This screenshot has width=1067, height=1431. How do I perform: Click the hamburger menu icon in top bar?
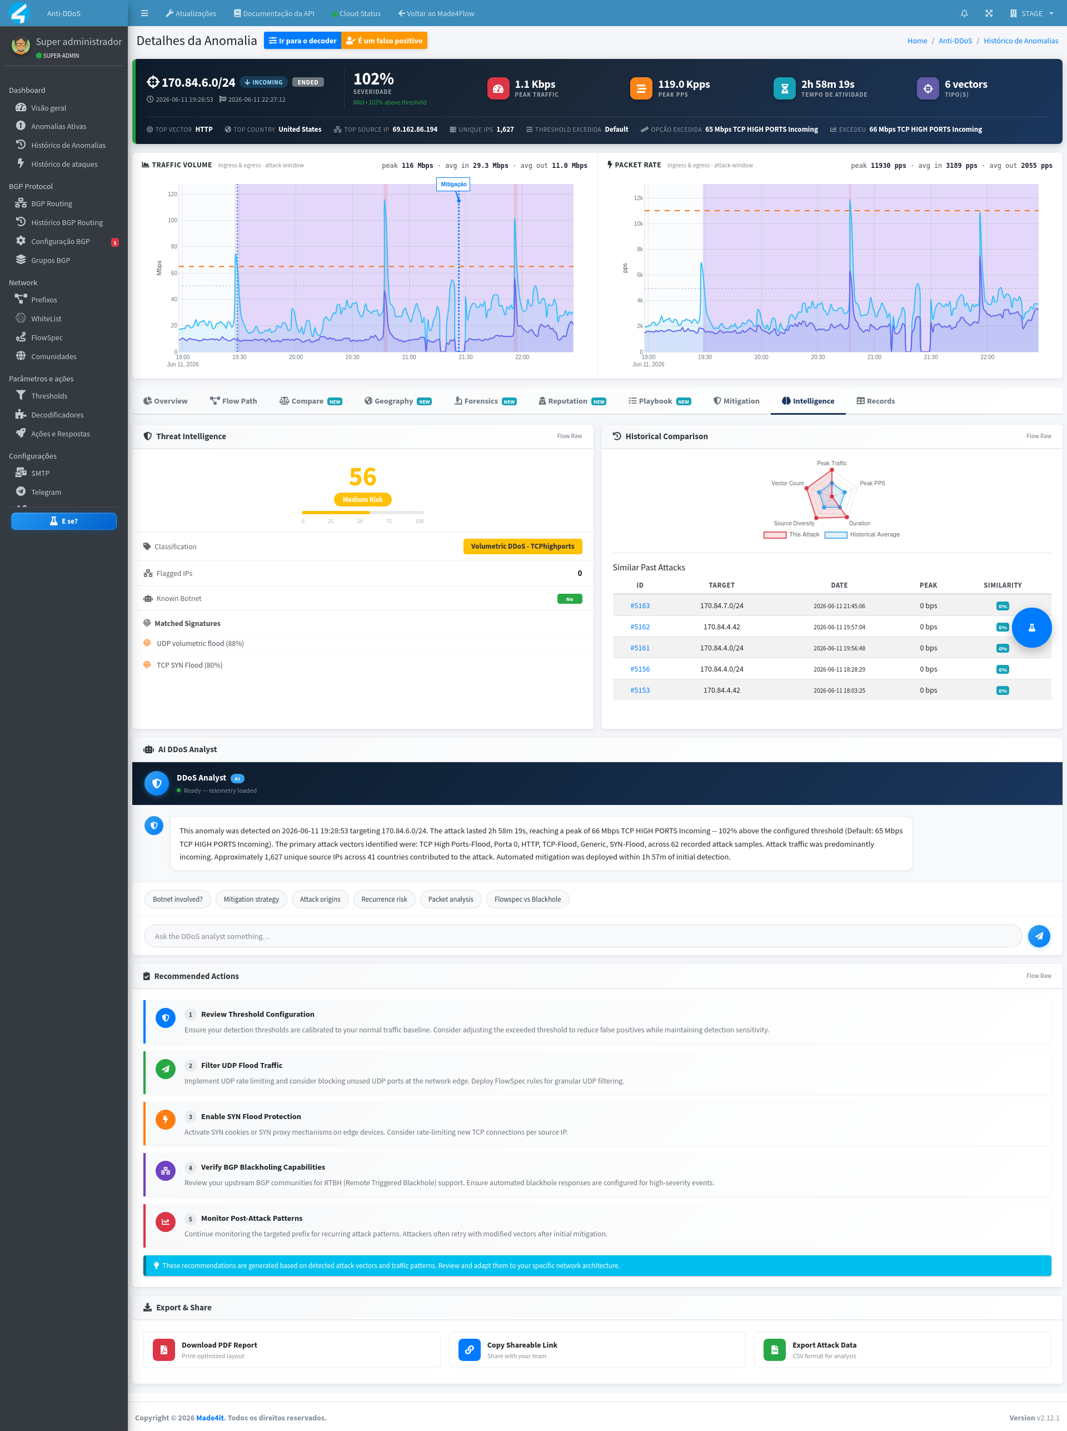click(144, 13)
